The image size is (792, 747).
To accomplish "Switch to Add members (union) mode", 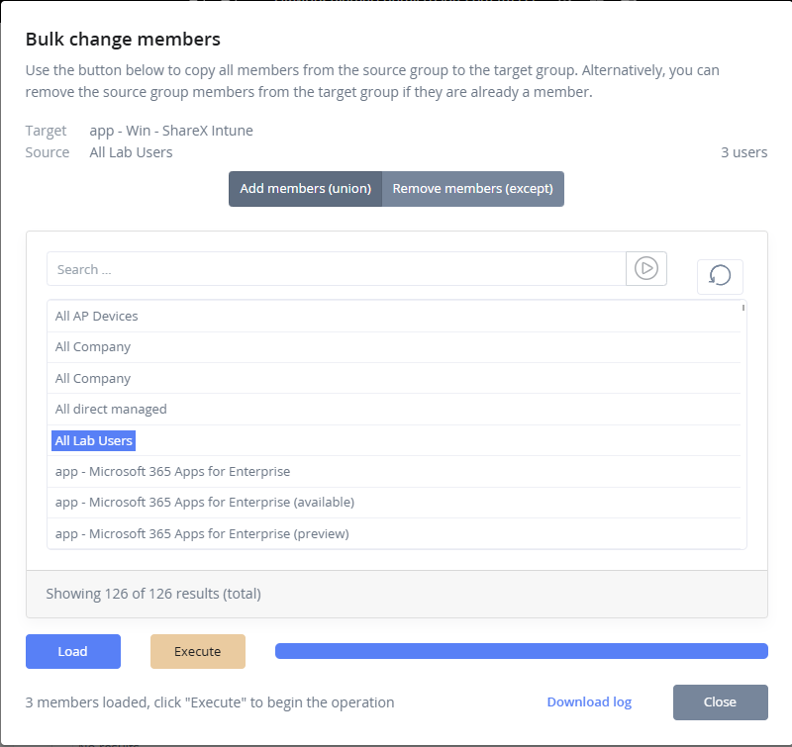I will coord(305,189).
